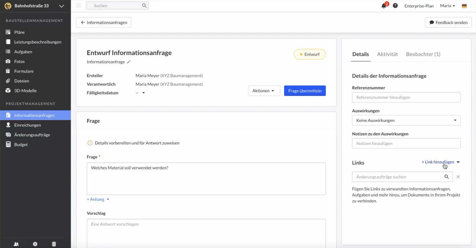Focus the Änderungsaufträge suchen field
The width and height of the screenshot is (476, 248).
click(403, 177)
